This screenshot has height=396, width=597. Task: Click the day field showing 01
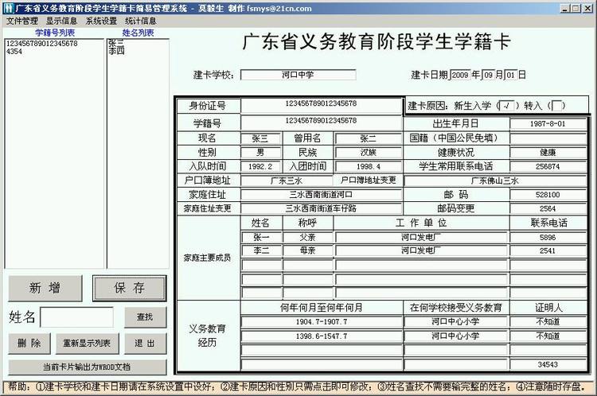pyautogui.click(x=510, y=75)
